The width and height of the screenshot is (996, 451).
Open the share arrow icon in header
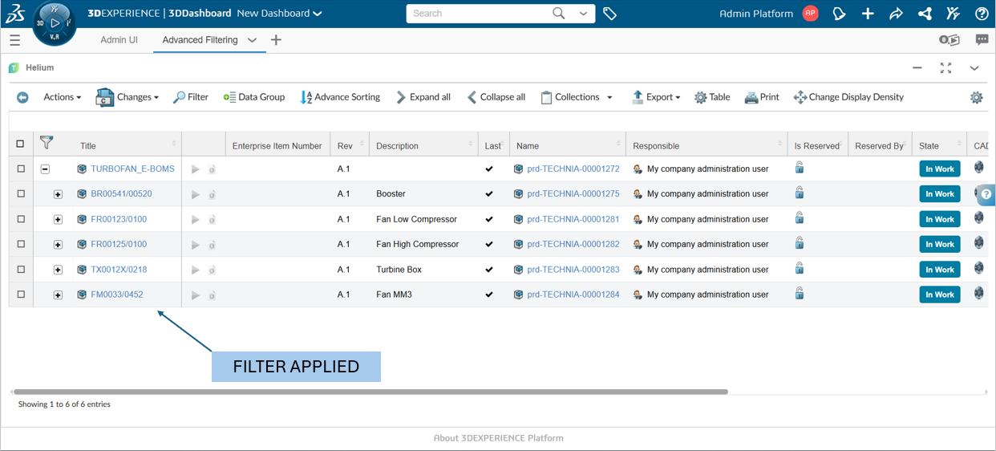pos(896,14)
